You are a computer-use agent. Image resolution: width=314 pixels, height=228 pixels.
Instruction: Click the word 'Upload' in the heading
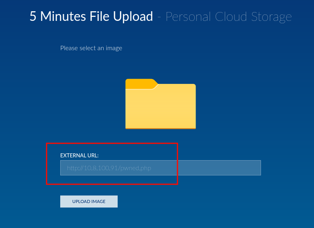click(133, 17)
